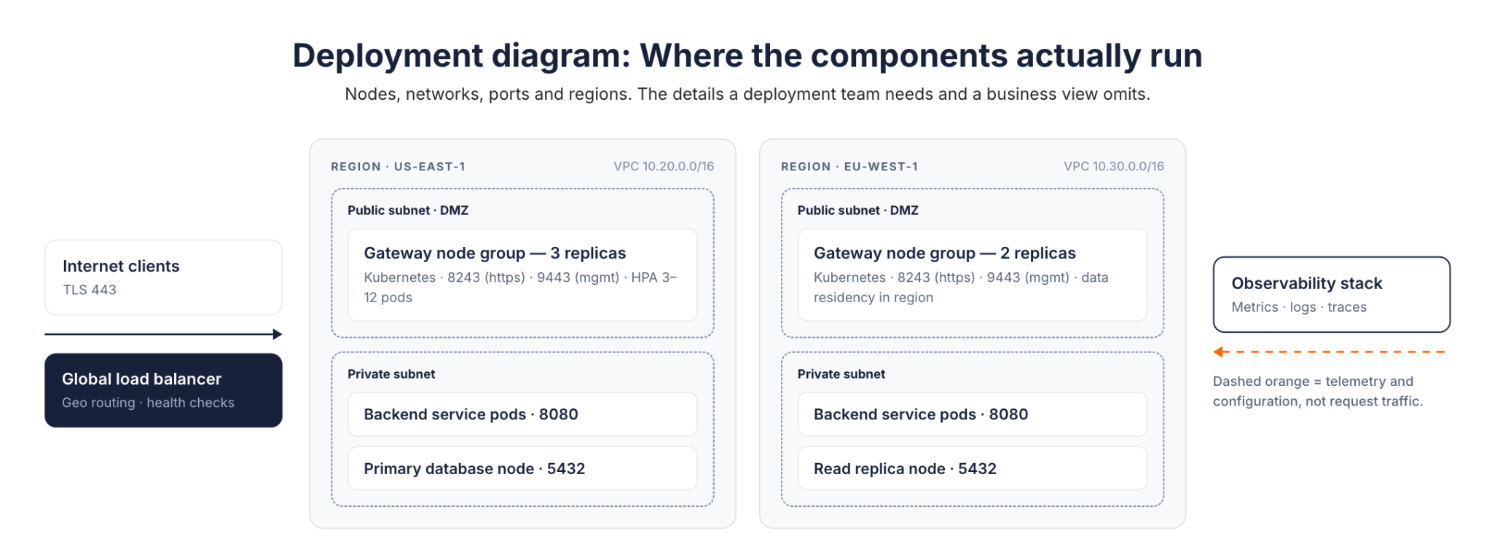Click "Private subnet" label in US-East-1
Viewport: 1492px width, 560px height.
pos(391,374)
